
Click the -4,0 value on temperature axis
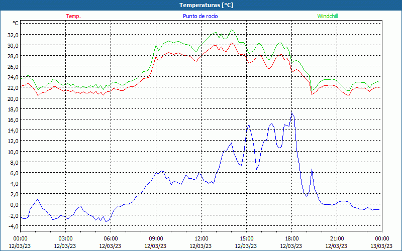13,226
